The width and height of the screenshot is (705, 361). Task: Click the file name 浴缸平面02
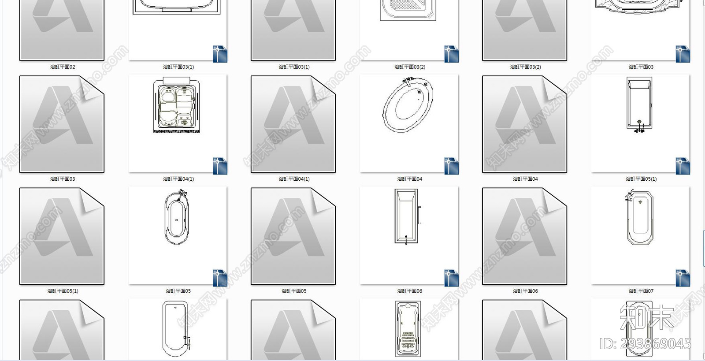pyautogui.click(x=63, y=67)
